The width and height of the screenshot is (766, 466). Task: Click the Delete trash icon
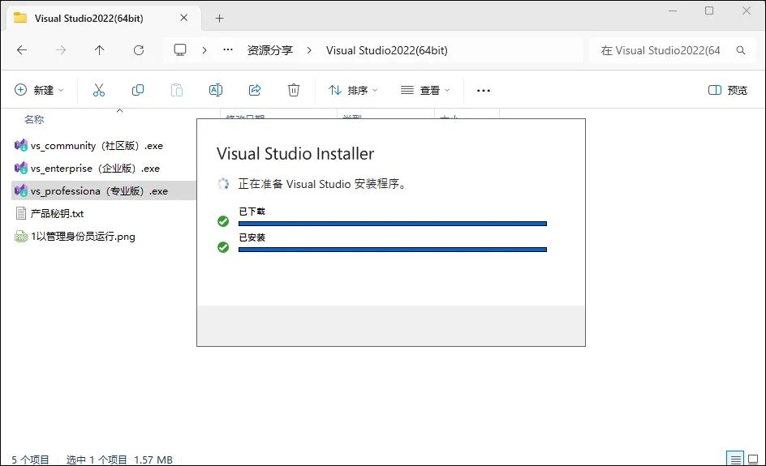point(294,90)
